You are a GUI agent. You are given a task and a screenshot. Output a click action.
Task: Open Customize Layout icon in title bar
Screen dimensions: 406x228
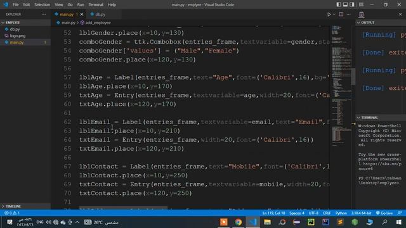[x=361, y=4]
